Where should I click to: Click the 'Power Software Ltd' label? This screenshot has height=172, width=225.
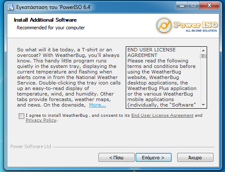coord(31,147)
